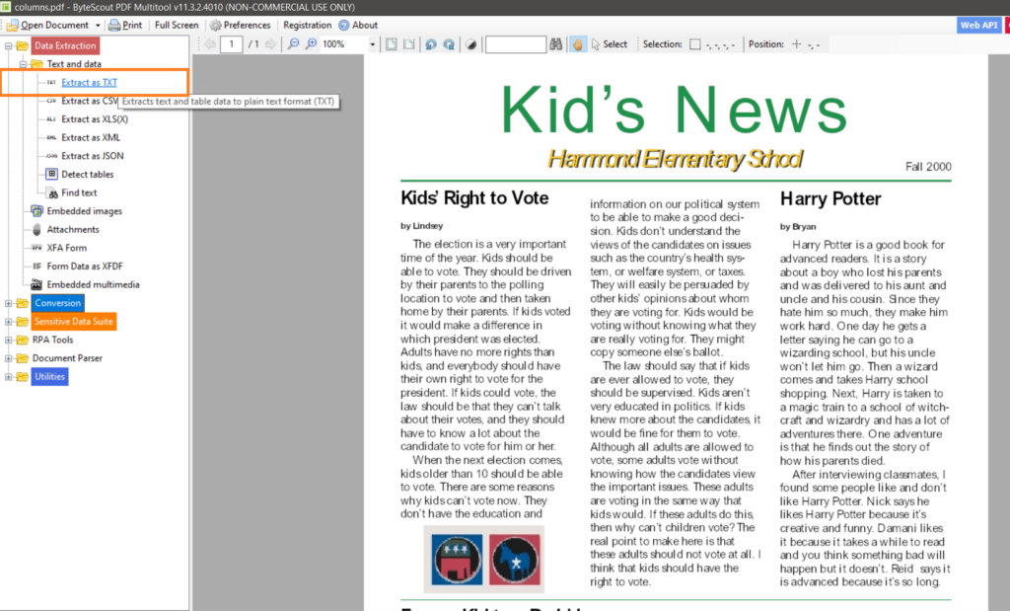Viewport: 1010px width, 611px height.
Task: Click the Print button in the toolbar
Action: coord(125,25)
